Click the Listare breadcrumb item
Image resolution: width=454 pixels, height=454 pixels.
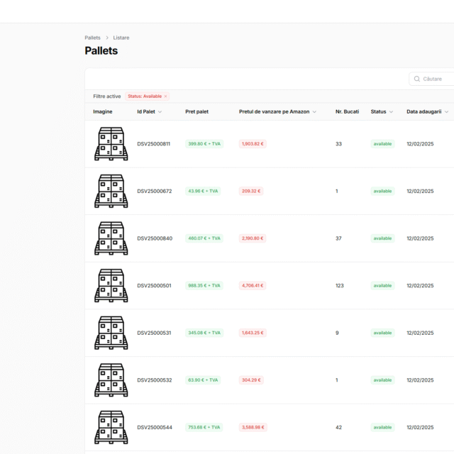[121, 38]
